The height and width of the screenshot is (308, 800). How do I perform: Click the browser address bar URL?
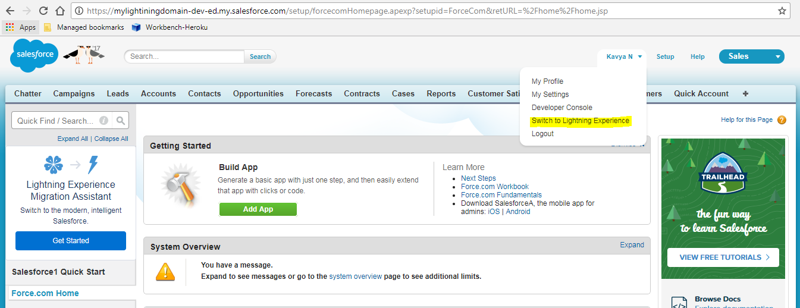347,11
